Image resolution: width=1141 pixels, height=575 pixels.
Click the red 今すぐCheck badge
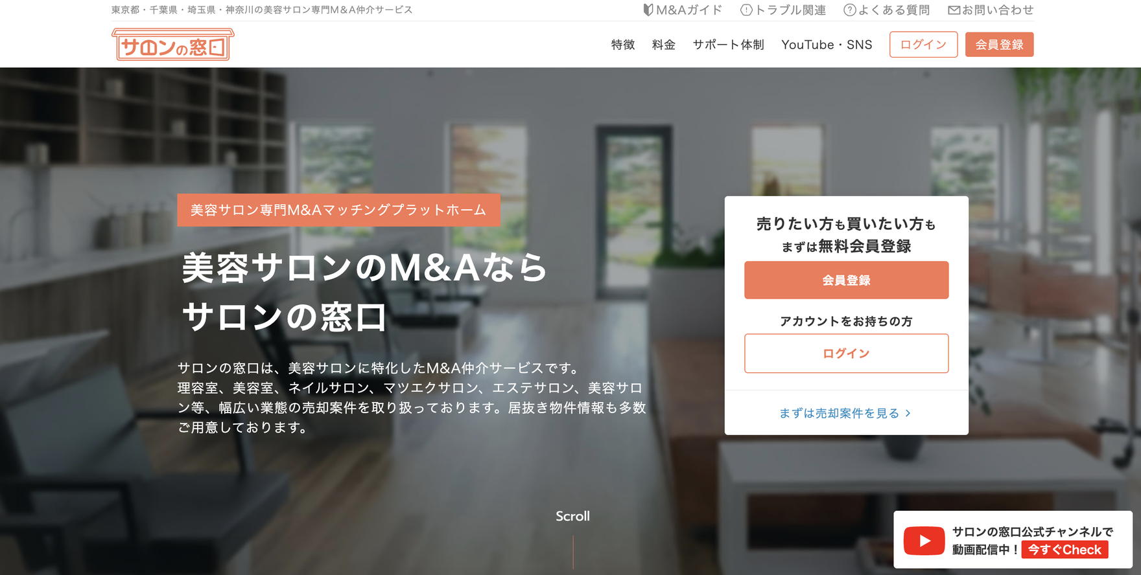(1065, 550)
